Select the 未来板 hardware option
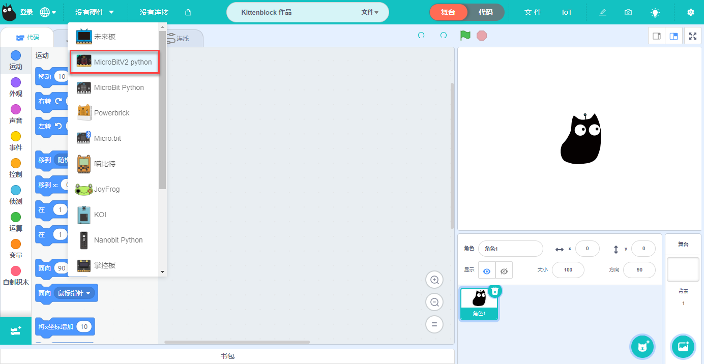Screen dimensions: 704x364 (x=113, y=37)
